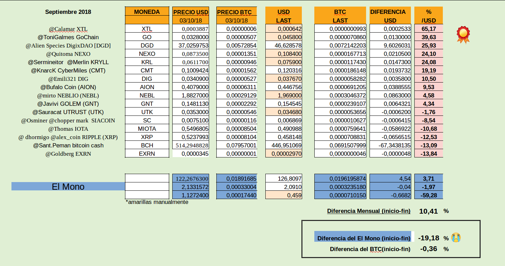Click the DGD ticker cell
The width and height of the screenshot is (505, 266).
pyautogui.click(x=147, y=45)
